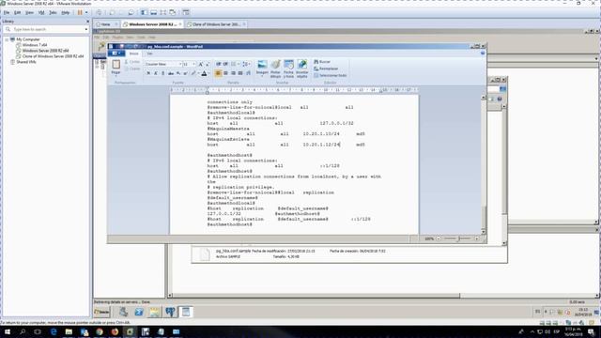Click the shrink font icon
The height and width of the screenshot is (338, 601).
point(208,64)
